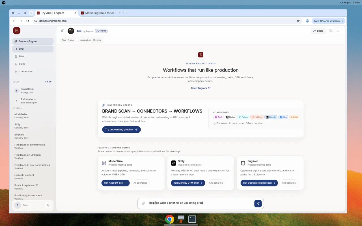Go back in Chrome navigation
Image resolution: width=362 pixels, height=226 pixels.
click(x=14, y=21)
